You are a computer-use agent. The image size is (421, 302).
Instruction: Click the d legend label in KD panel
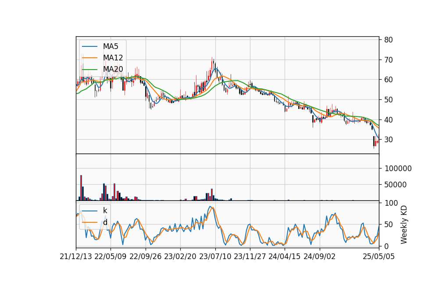(105, 222)
